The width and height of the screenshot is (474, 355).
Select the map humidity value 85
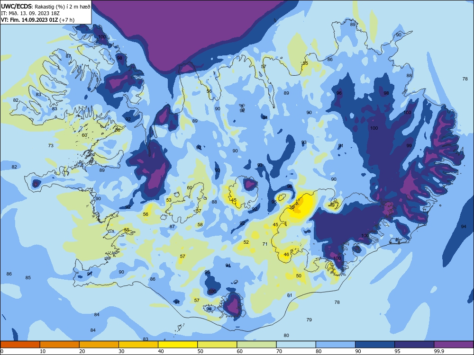28,277
